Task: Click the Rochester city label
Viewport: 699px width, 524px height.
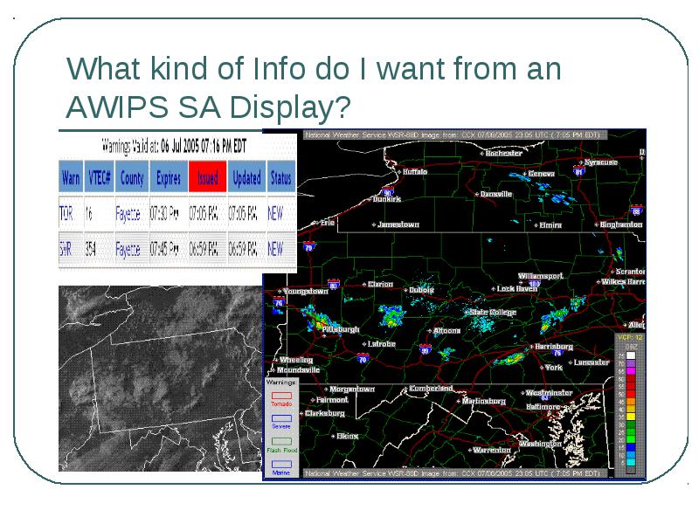Action: coord(504,154)
